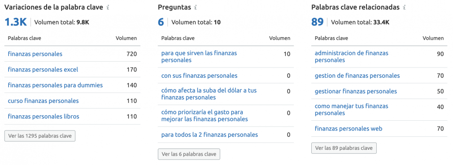The image size is (453, 165).
Task: Click info icon next to Preguntas heading
Action: click(196, 8)
